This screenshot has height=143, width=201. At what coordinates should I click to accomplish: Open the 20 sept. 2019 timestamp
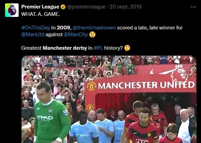(x=126, y=7)
